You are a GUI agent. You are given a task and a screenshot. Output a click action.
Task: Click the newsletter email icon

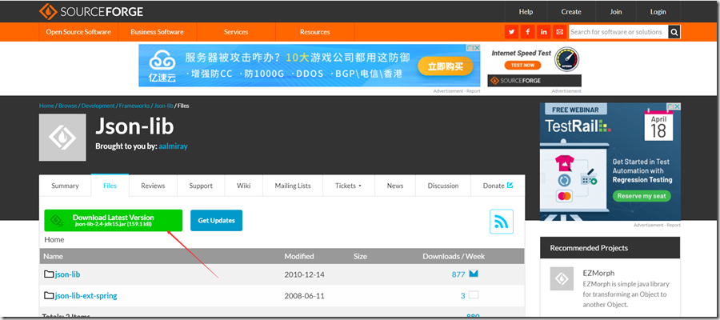click(559, 32)
